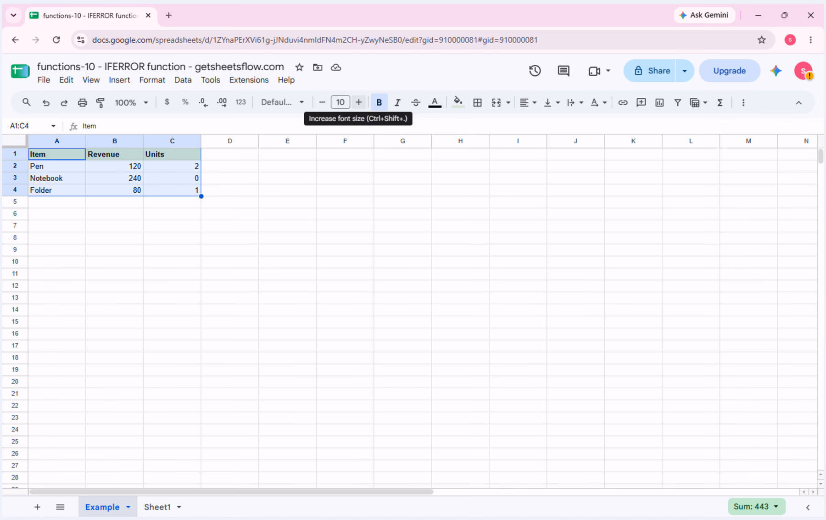826x520 pixels.
Task: Hide the menus with collapse arrow
Action: pyautogui.click(x=798, y=102)
